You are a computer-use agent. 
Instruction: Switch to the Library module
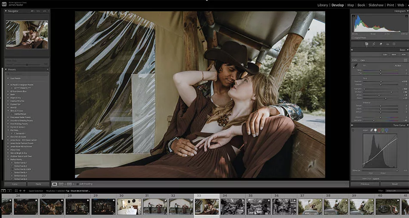322,5
